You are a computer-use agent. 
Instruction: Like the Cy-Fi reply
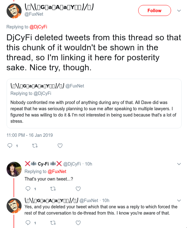78,189
